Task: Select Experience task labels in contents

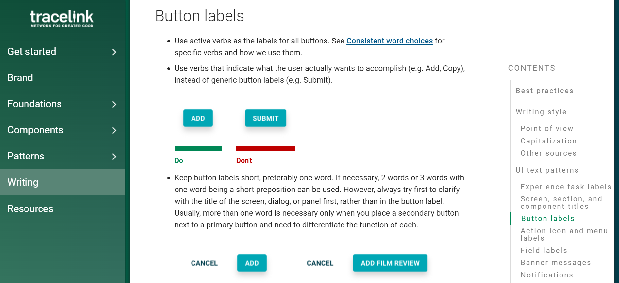Action: coord(566,187)
